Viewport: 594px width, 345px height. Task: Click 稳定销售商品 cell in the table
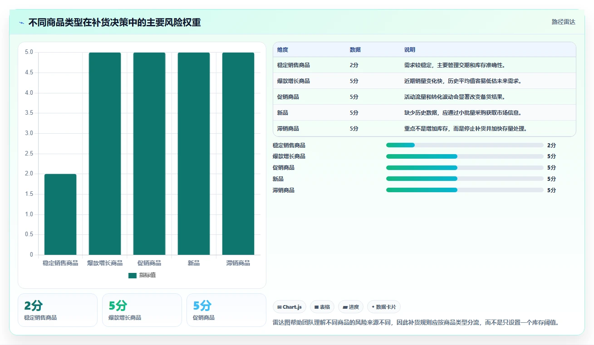294,65
